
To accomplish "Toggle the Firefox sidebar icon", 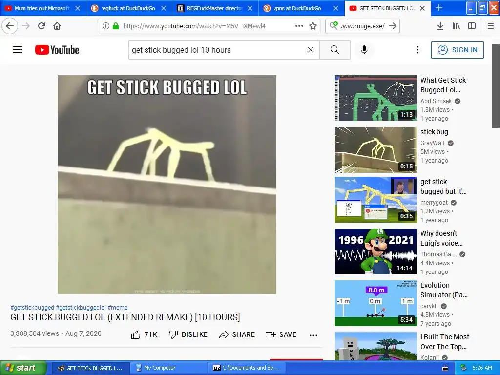I will click(472, 26).
